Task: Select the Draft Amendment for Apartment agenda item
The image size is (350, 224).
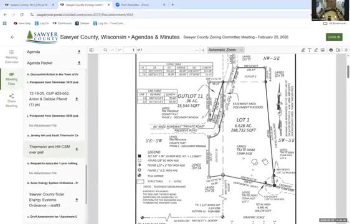Action: (53, 217)
